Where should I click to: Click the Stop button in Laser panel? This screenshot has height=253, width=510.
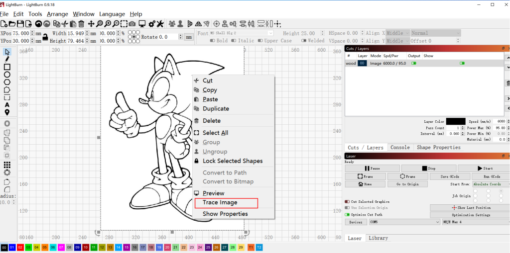point(428,168)
